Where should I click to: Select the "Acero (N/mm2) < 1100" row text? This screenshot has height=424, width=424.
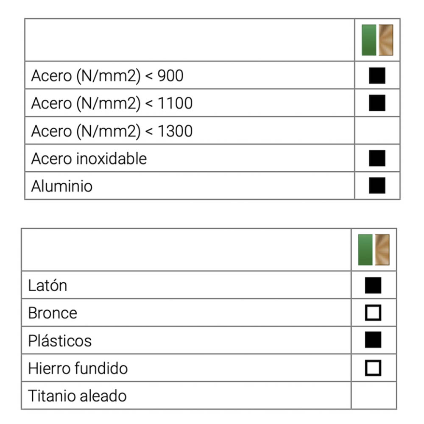pos(112,103)
